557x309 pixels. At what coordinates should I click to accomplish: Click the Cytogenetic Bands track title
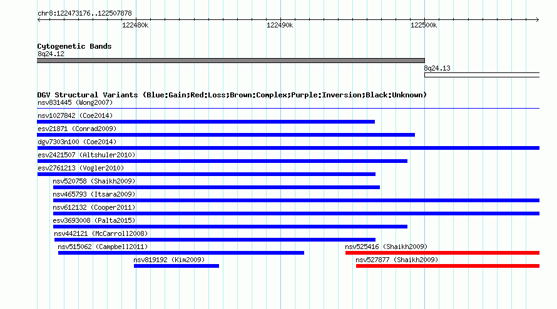pos(74,46)
